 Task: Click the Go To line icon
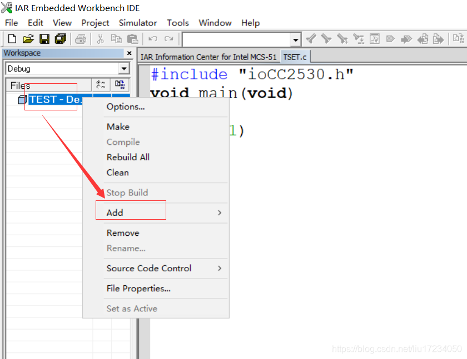point(375,39)
